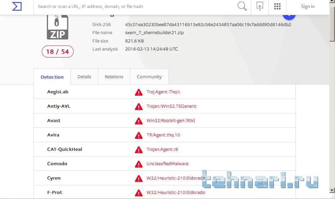Click Cyren's W32/Heuristic-210!Eldorado result

pyautogui.click(x=176, y=178)
